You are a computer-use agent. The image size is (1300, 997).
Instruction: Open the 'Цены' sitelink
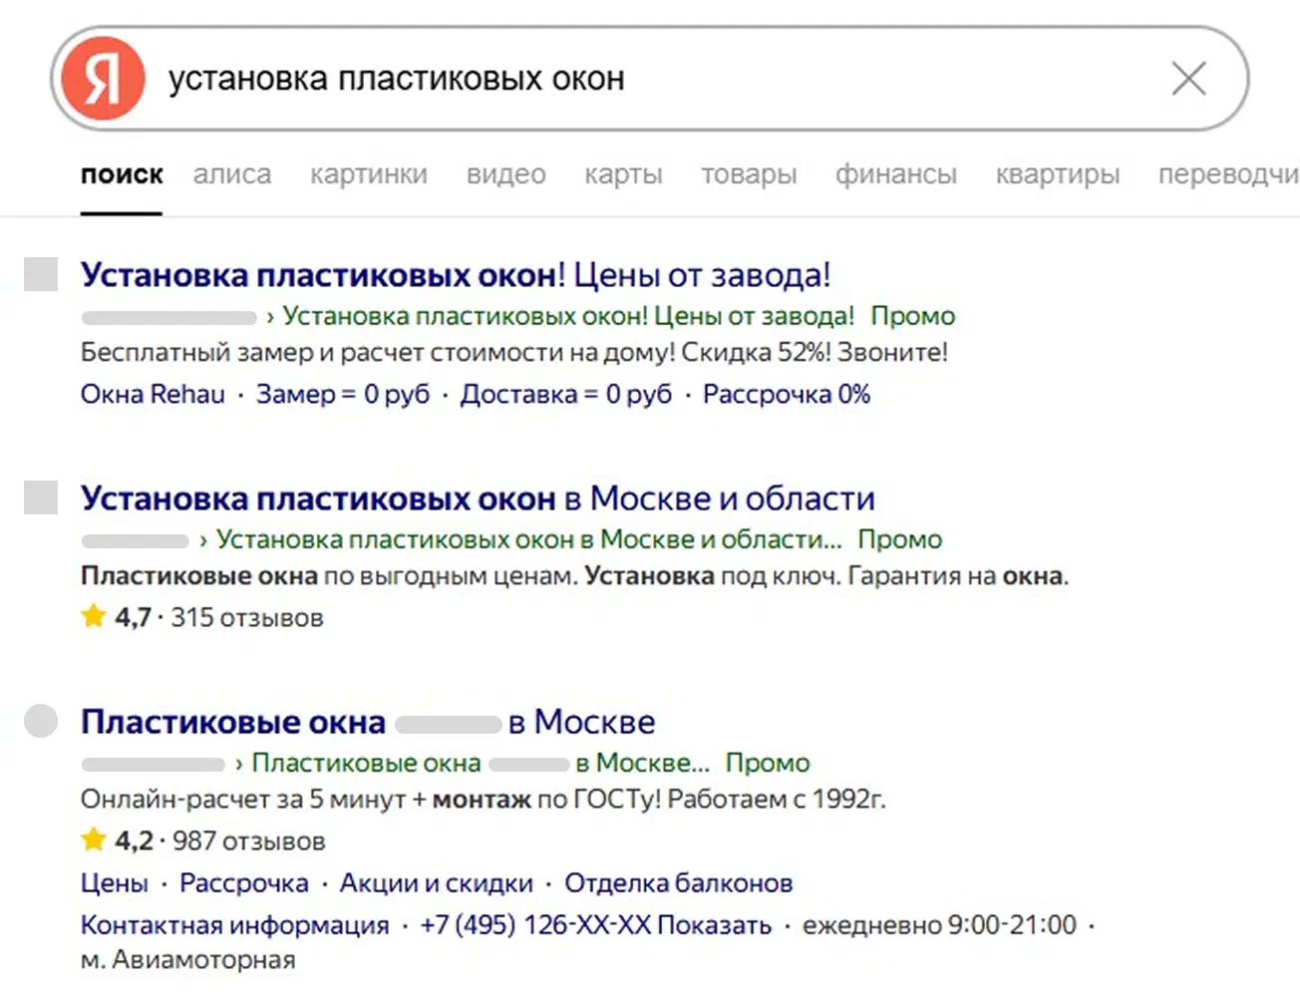(115, 883)
